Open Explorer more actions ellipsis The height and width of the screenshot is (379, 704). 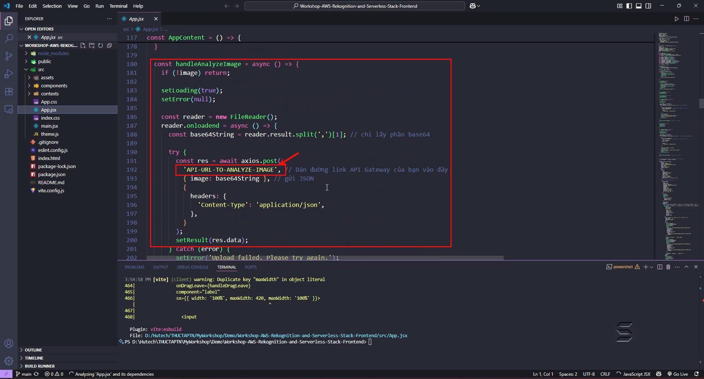click(109, 19)
